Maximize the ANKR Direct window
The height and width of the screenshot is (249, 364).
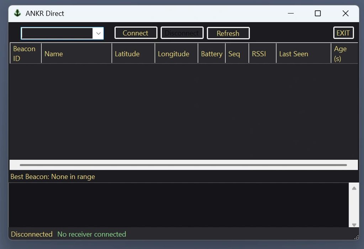(318, 14)
